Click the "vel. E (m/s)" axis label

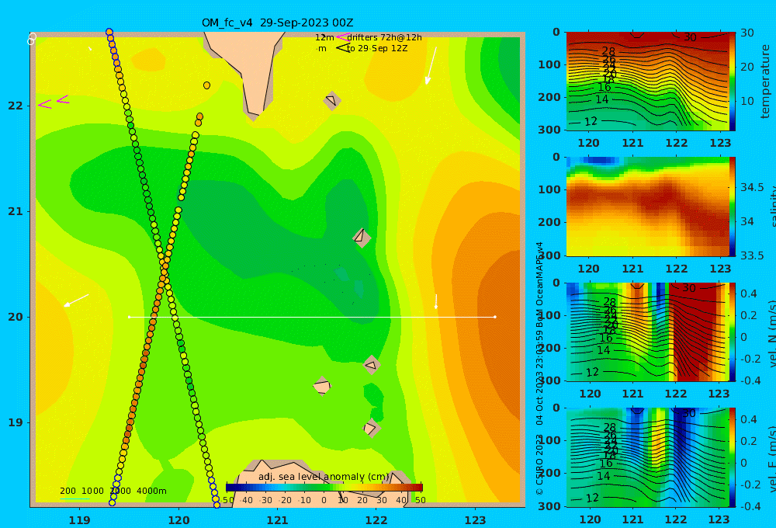772,459
